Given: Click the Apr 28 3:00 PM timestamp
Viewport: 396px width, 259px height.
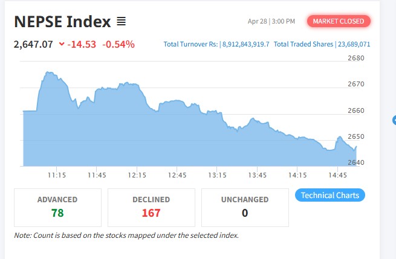Looking at the screenshot, I should click(271, 21).
